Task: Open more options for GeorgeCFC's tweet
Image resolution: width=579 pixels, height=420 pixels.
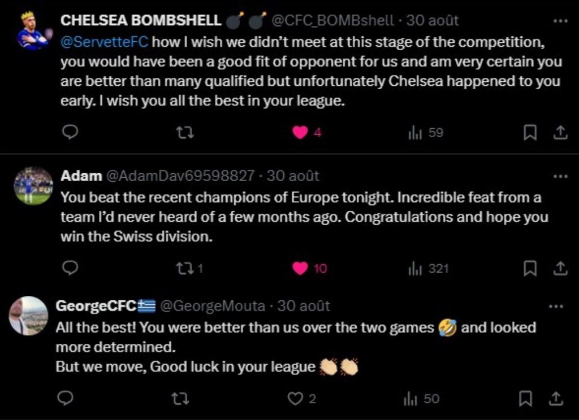Action: 556,306
